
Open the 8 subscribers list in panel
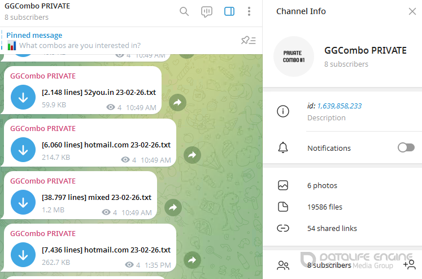coord(329,265)
